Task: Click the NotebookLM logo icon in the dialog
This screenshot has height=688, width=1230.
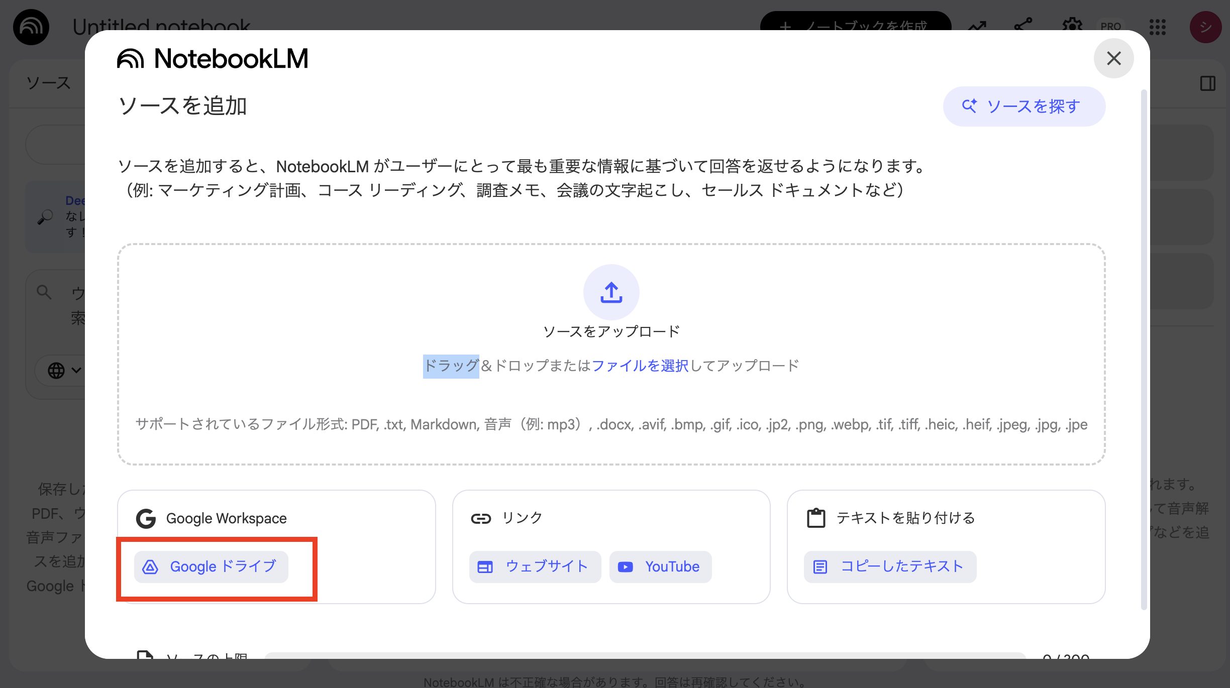Action: coord(132,58)
